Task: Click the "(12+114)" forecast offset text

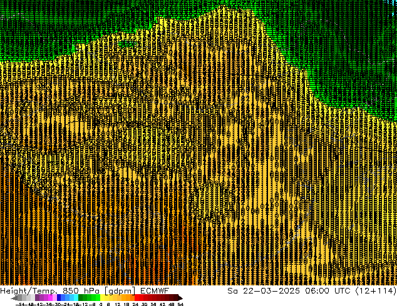Action: 375,291
